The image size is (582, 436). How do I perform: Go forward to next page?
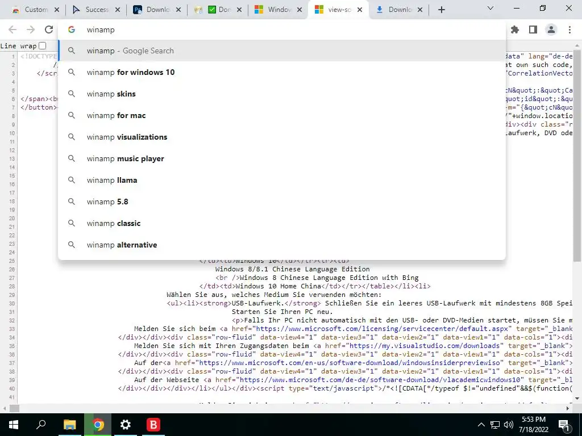(31, 30)
